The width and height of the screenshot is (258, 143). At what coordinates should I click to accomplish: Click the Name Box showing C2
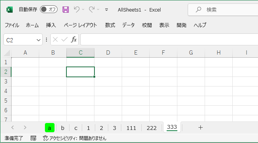(x=23, y=39)
